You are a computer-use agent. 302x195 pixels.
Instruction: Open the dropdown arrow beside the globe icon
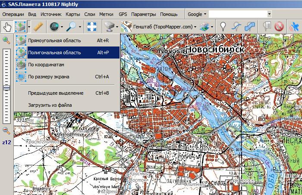[62, 27]
